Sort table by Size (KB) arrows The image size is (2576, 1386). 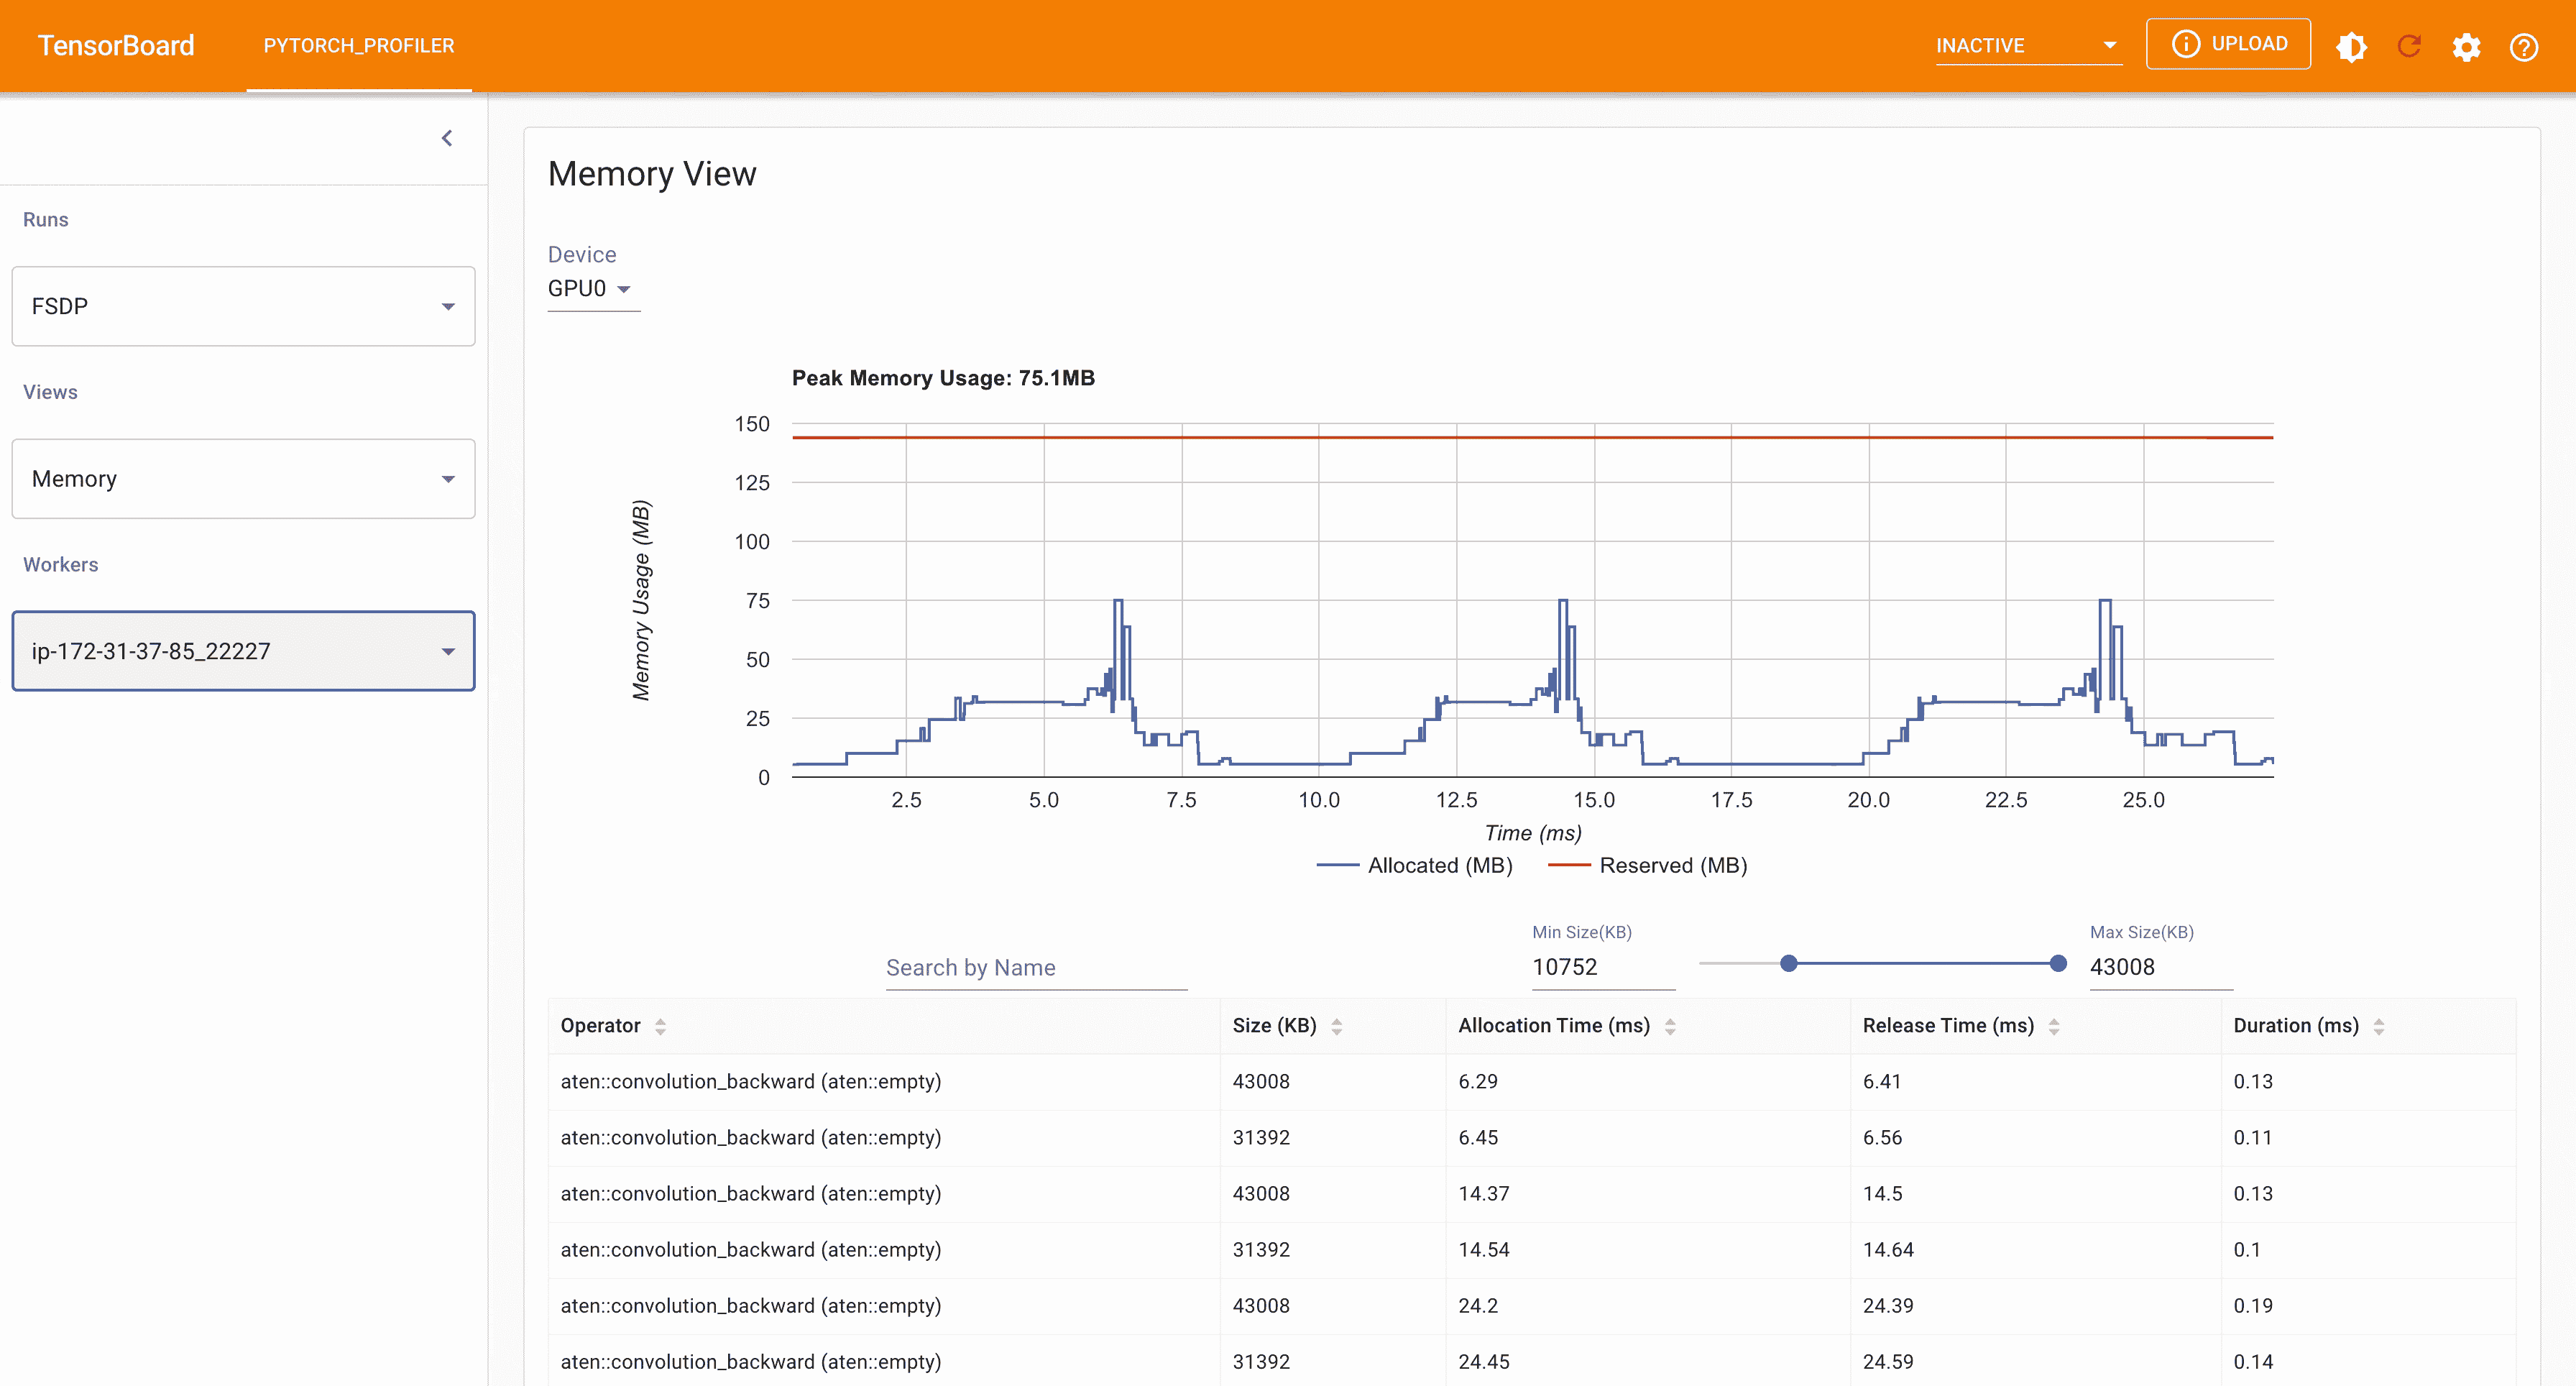[x=1336, y=1026]
